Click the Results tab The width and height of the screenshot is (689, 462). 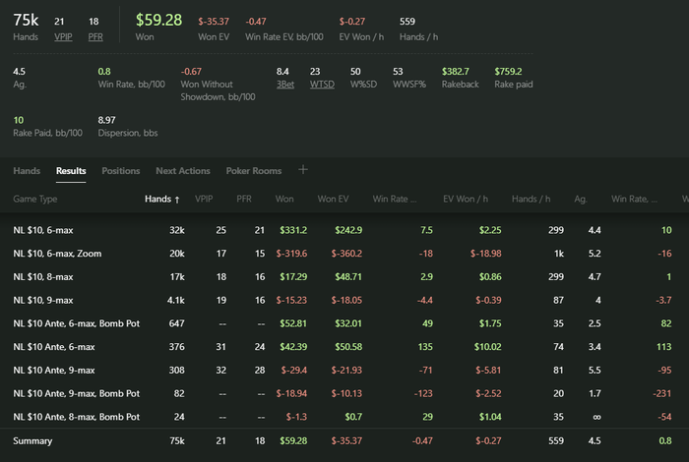[71, 171]
